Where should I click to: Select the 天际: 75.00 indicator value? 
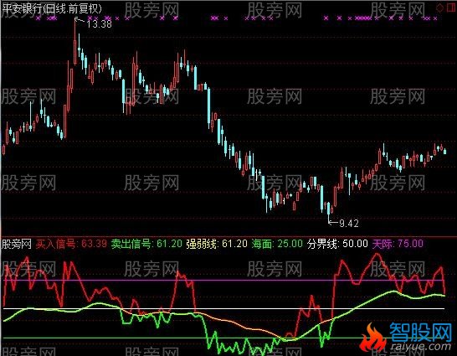[x=398, y=244]
